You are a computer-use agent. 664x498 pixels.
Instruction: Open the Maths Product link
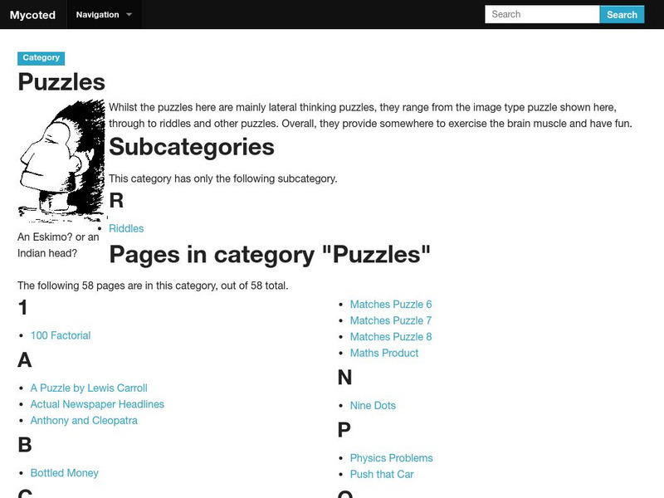384,353
